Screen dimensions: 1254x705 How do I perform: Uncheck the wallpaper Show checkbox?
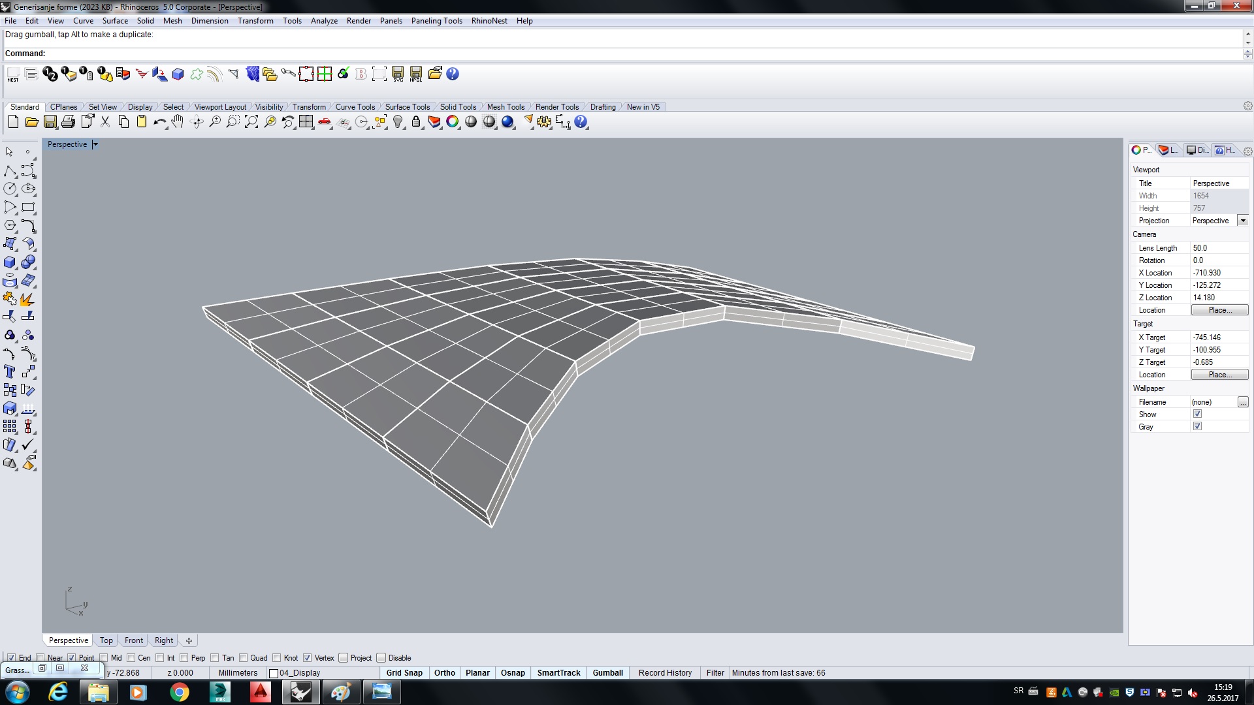pyautogui.click(x=1197, y=414)
